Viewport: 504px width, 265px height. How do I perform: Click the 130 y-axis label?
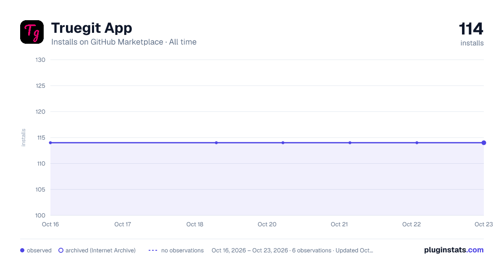[x=41, y=60]
